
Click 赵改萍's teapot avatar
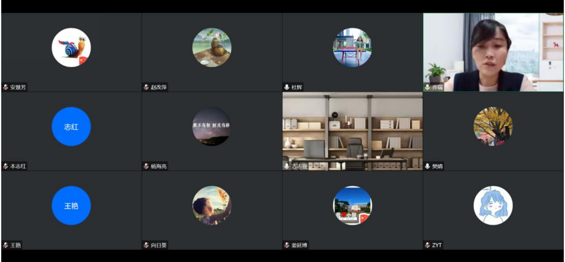click(211, 47)
